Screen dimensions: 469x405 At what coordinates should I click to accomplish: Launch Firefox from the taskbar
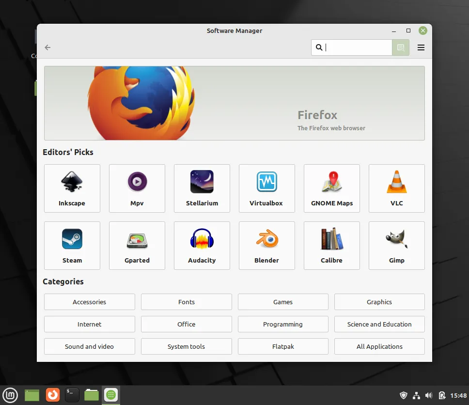pos(53,395)
